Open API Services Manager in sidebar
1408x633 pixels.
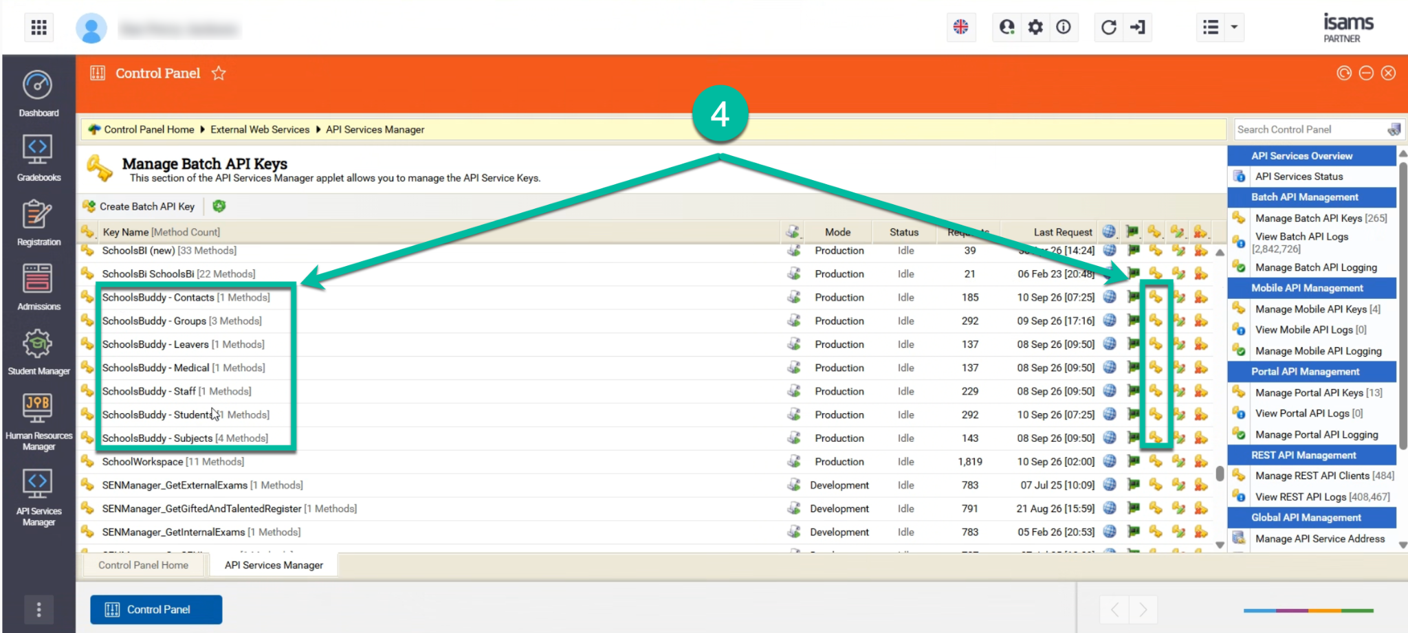(x=38, y=498)
